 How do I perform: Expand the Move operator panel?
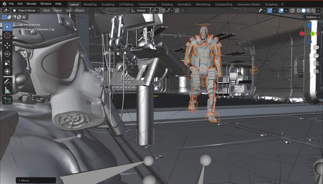pyautogui.click(x=19, y=181)
